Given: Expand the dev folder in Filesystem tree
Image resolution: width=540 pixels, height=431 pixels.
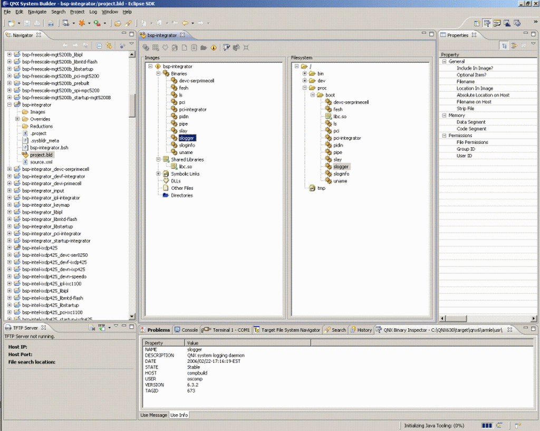Looking at the screenshot, I should point(305,81).
